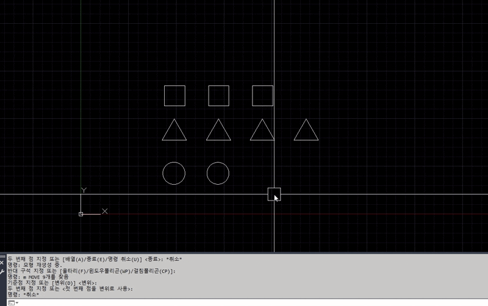Screen dimensions: 488x306
Task: Click history line '기준점 지정 또는 [변위(D)]'
Action: coord(52,283)
